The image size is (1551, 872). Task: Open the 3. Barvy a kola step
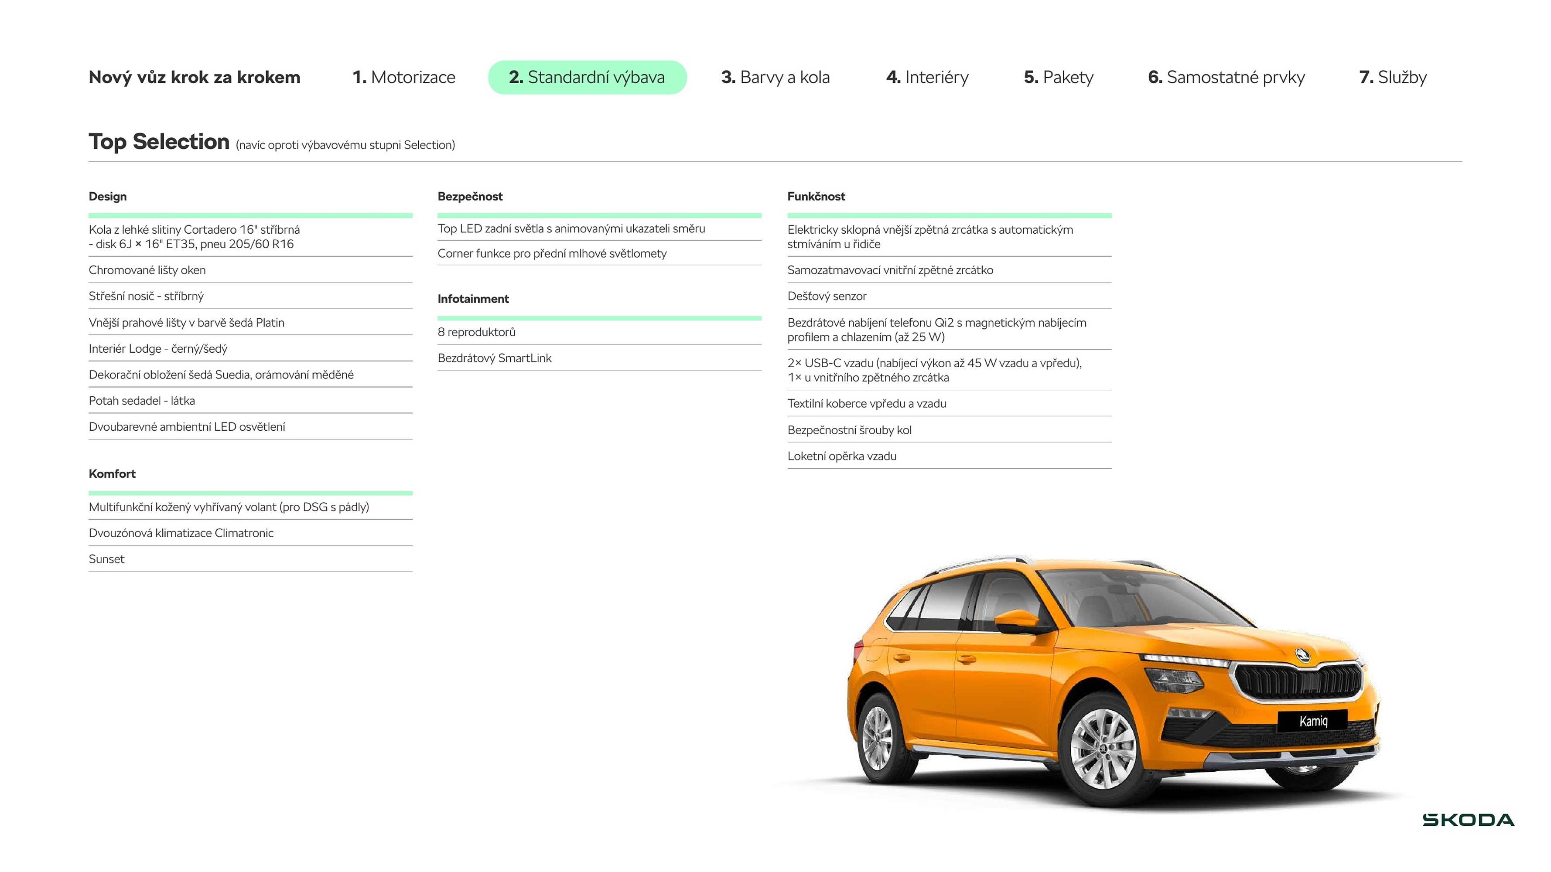[776, 77]
